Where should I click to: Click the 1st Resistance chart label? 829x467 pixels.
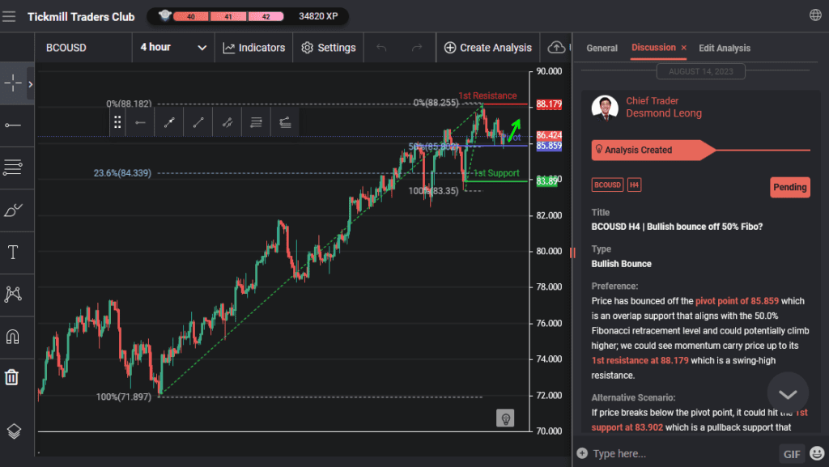coord(487,96)
